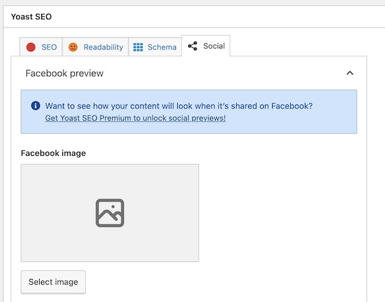Collapse the Facebook preview section
The image size is (385, 302).
point(350,73)
